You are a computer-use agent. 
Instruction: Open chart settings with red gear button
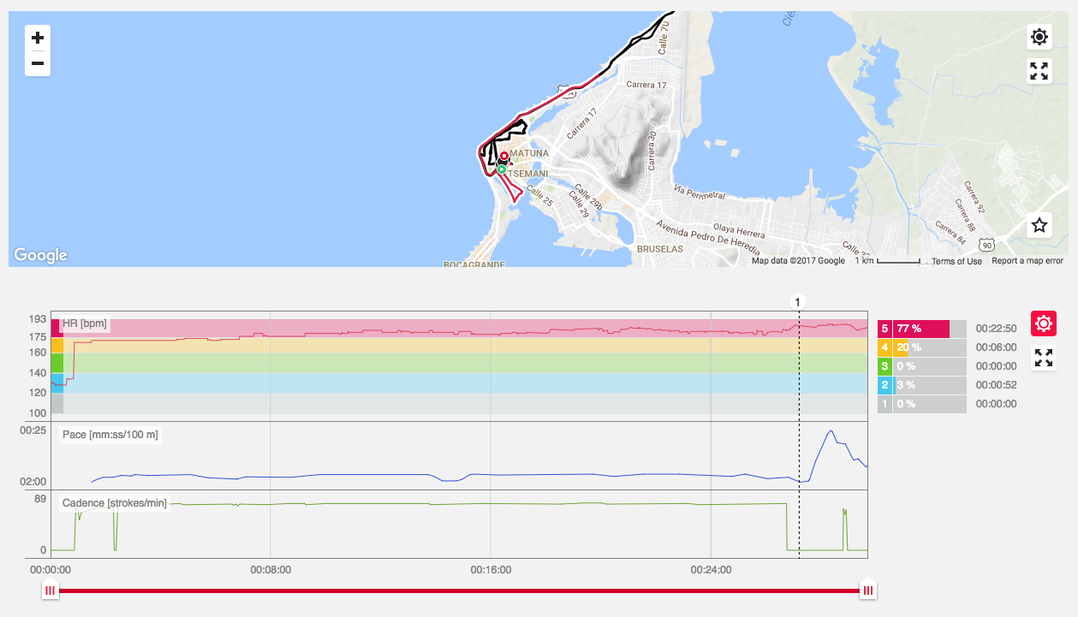(x=1043, y=323)
